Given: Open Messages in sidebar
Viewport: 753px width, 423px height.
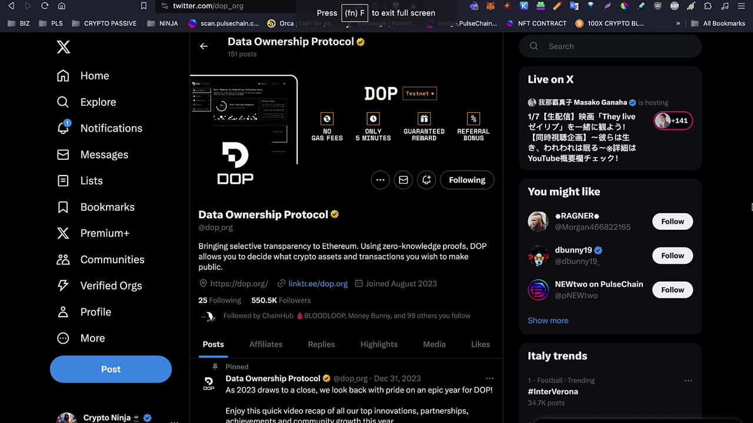Looking at the screenshot, I should tap(92, 155).
